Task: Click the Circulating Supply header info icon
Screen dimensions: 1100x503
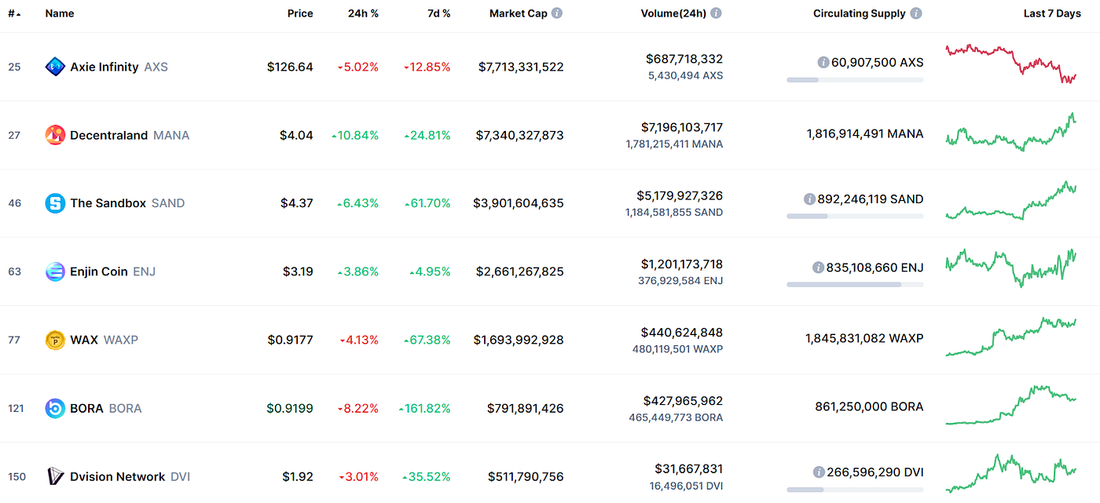Action: 916,13
